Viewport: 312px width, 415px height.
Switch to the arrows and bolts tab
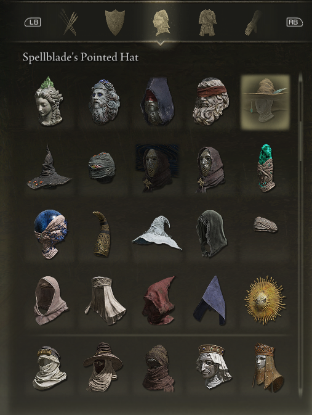(x=69, y=22)
